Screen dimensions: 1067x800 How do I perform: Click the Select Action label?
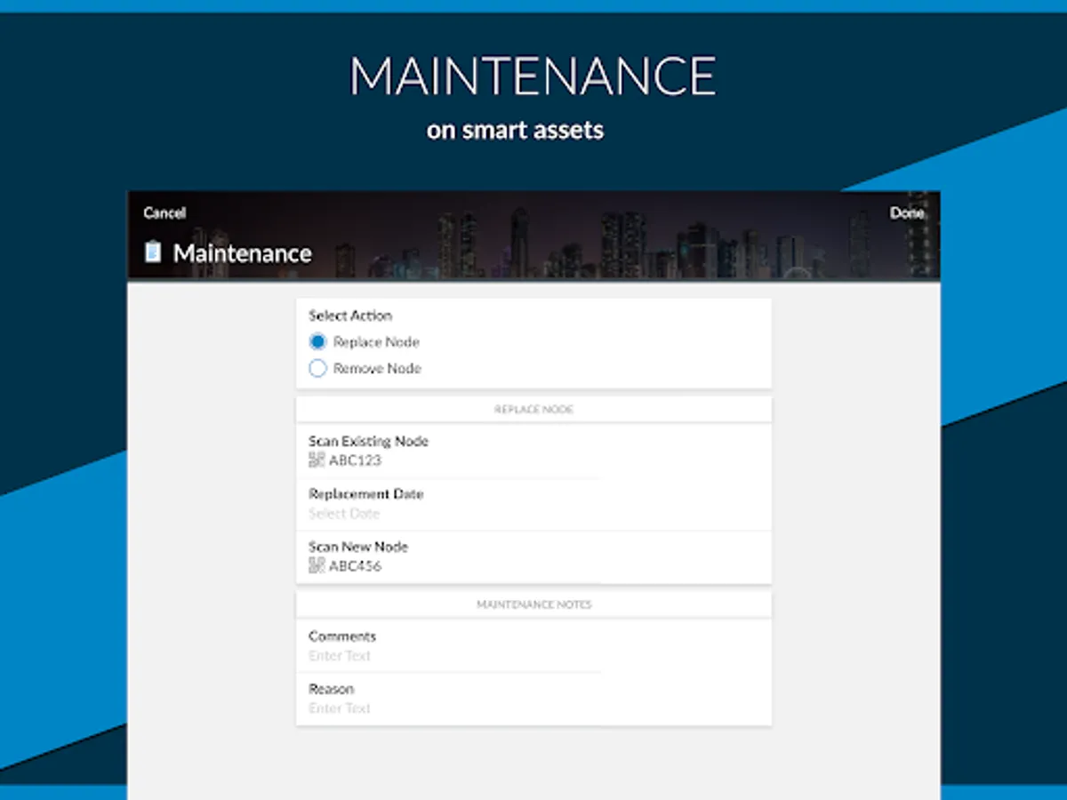pyautogui.click(x=350, y=316)
